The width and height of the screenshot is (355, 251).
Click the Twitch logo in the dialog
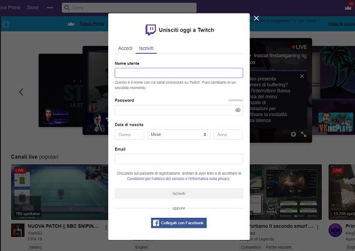pyautogui.click(x=151, y=30)
